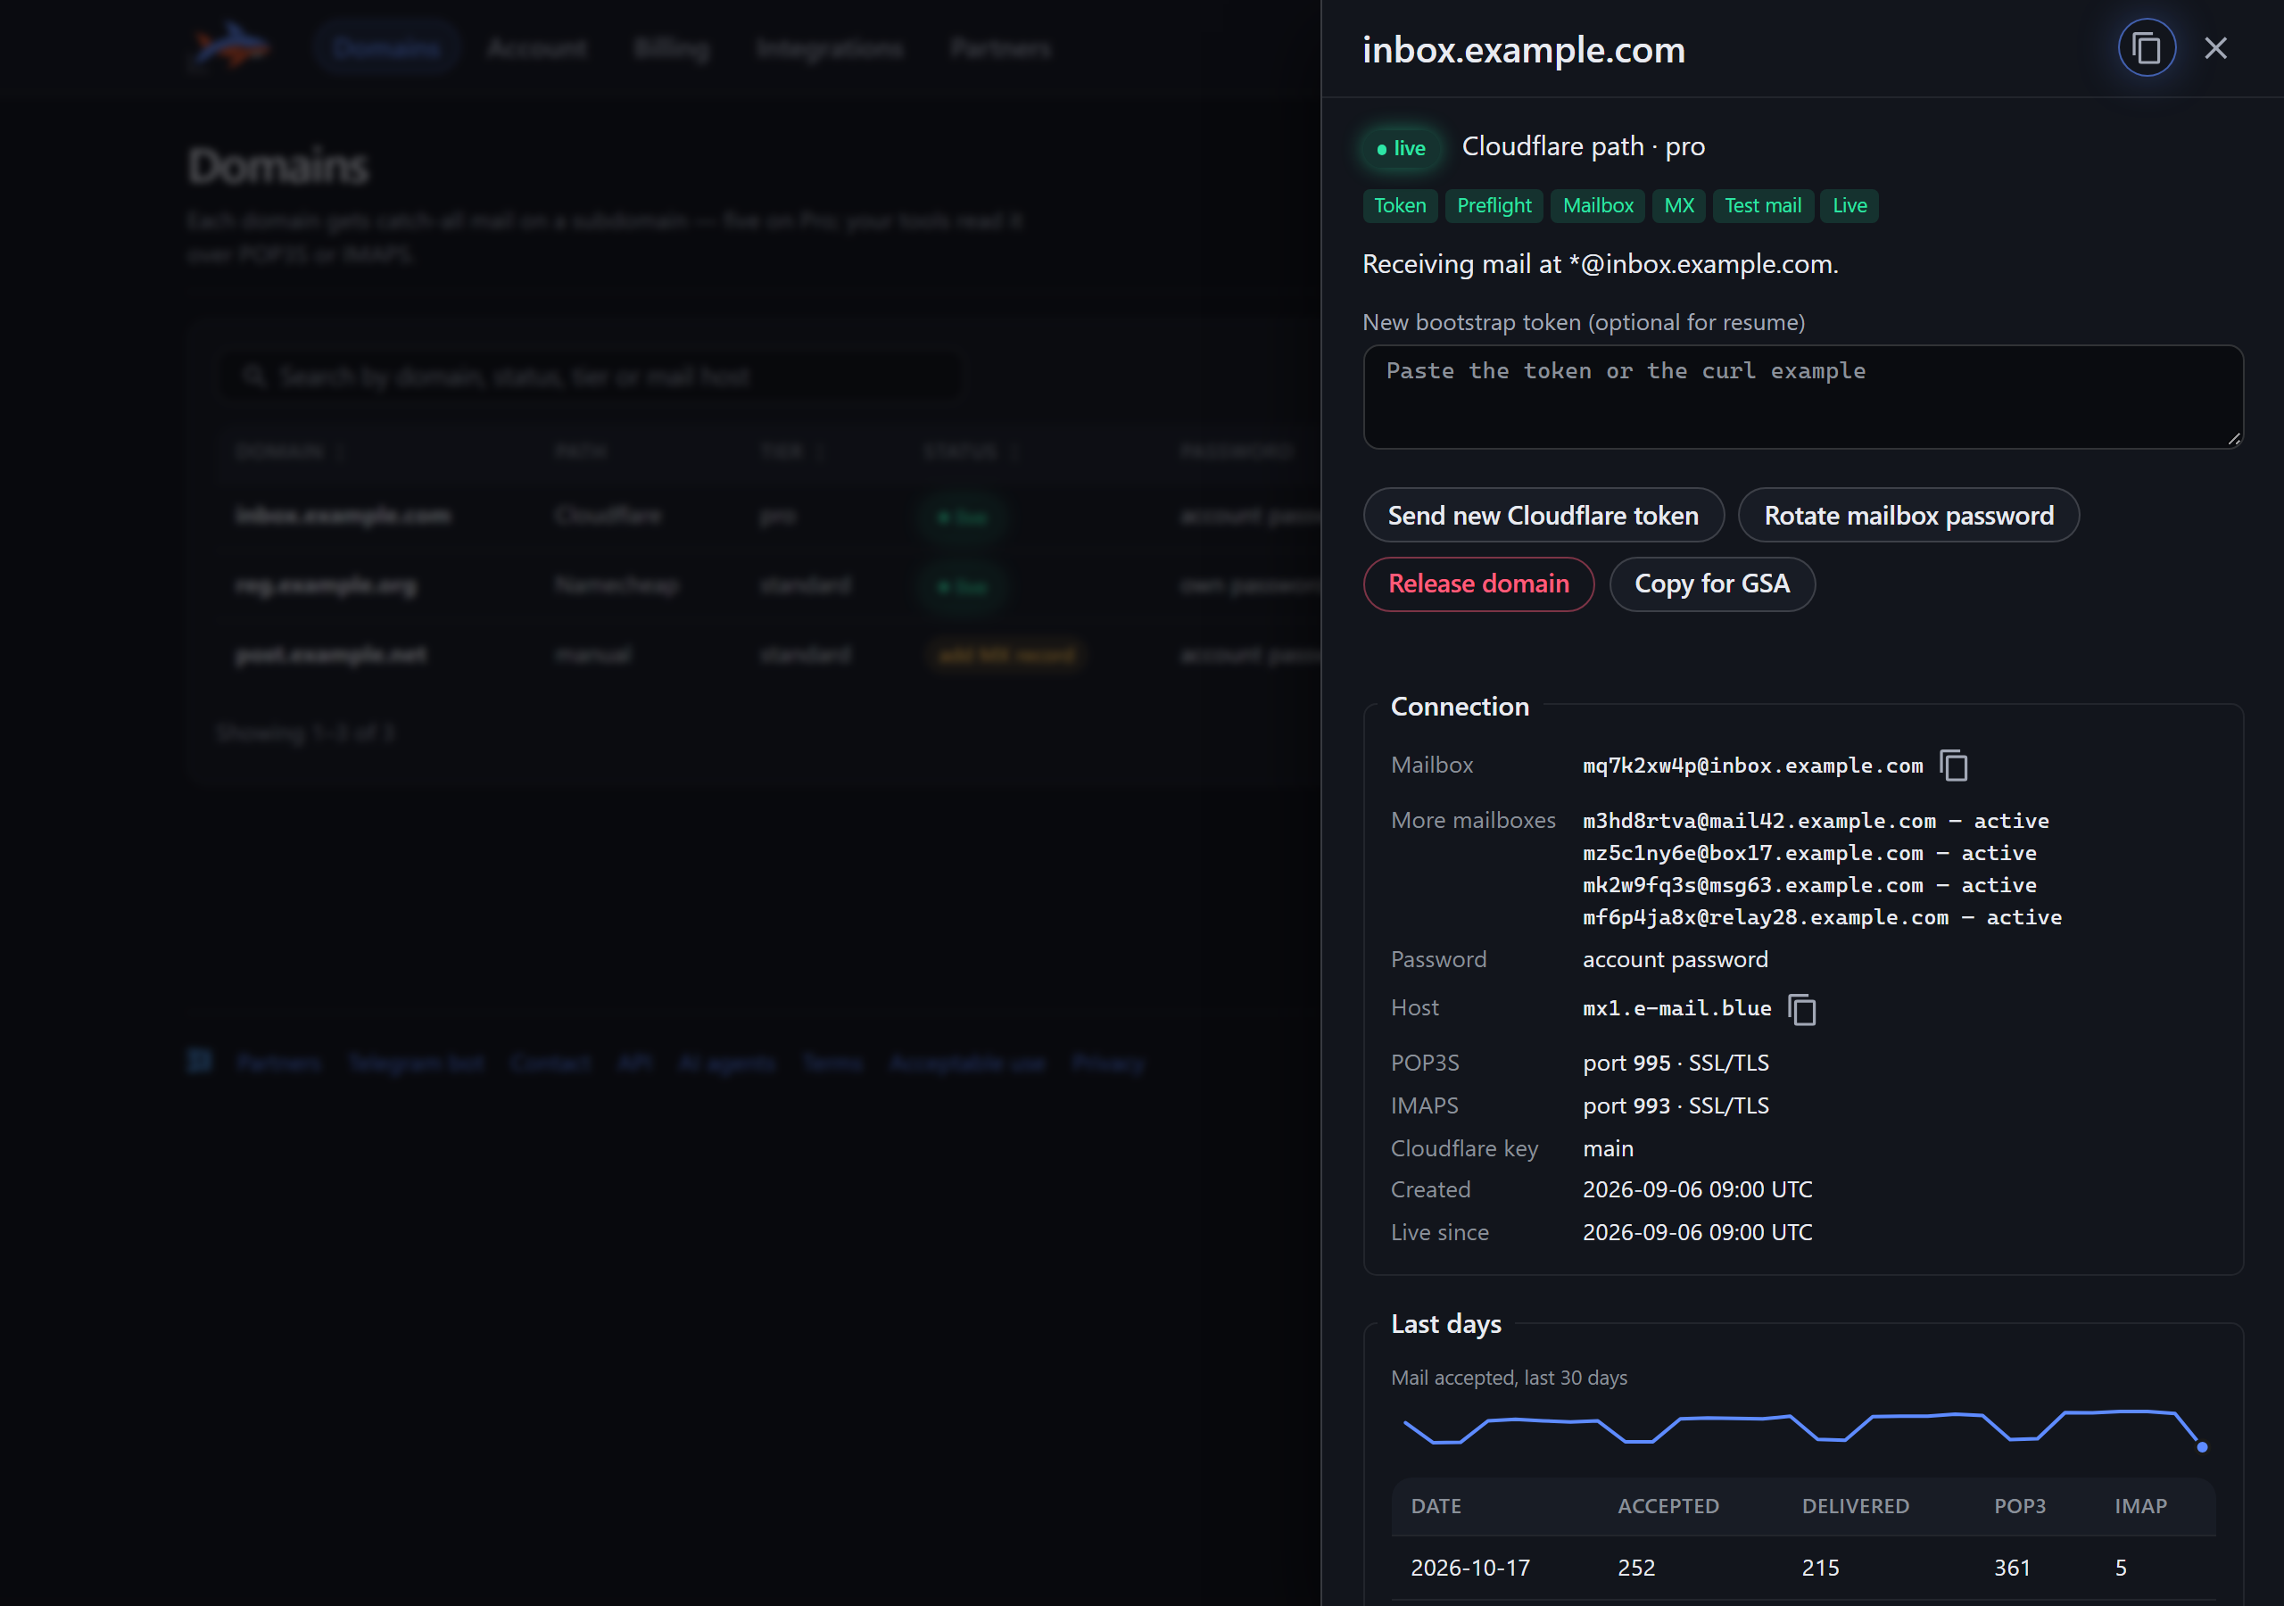
Task: Click Rotate mailbox password
Action: click(1908, 516)
